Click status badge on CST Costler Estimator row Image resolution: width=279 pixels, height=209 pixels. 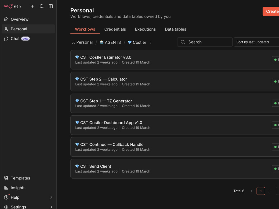coord(275,60)
